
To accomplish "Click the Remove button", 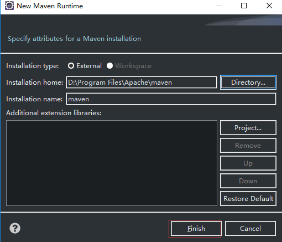I will (x=248, y=146).
